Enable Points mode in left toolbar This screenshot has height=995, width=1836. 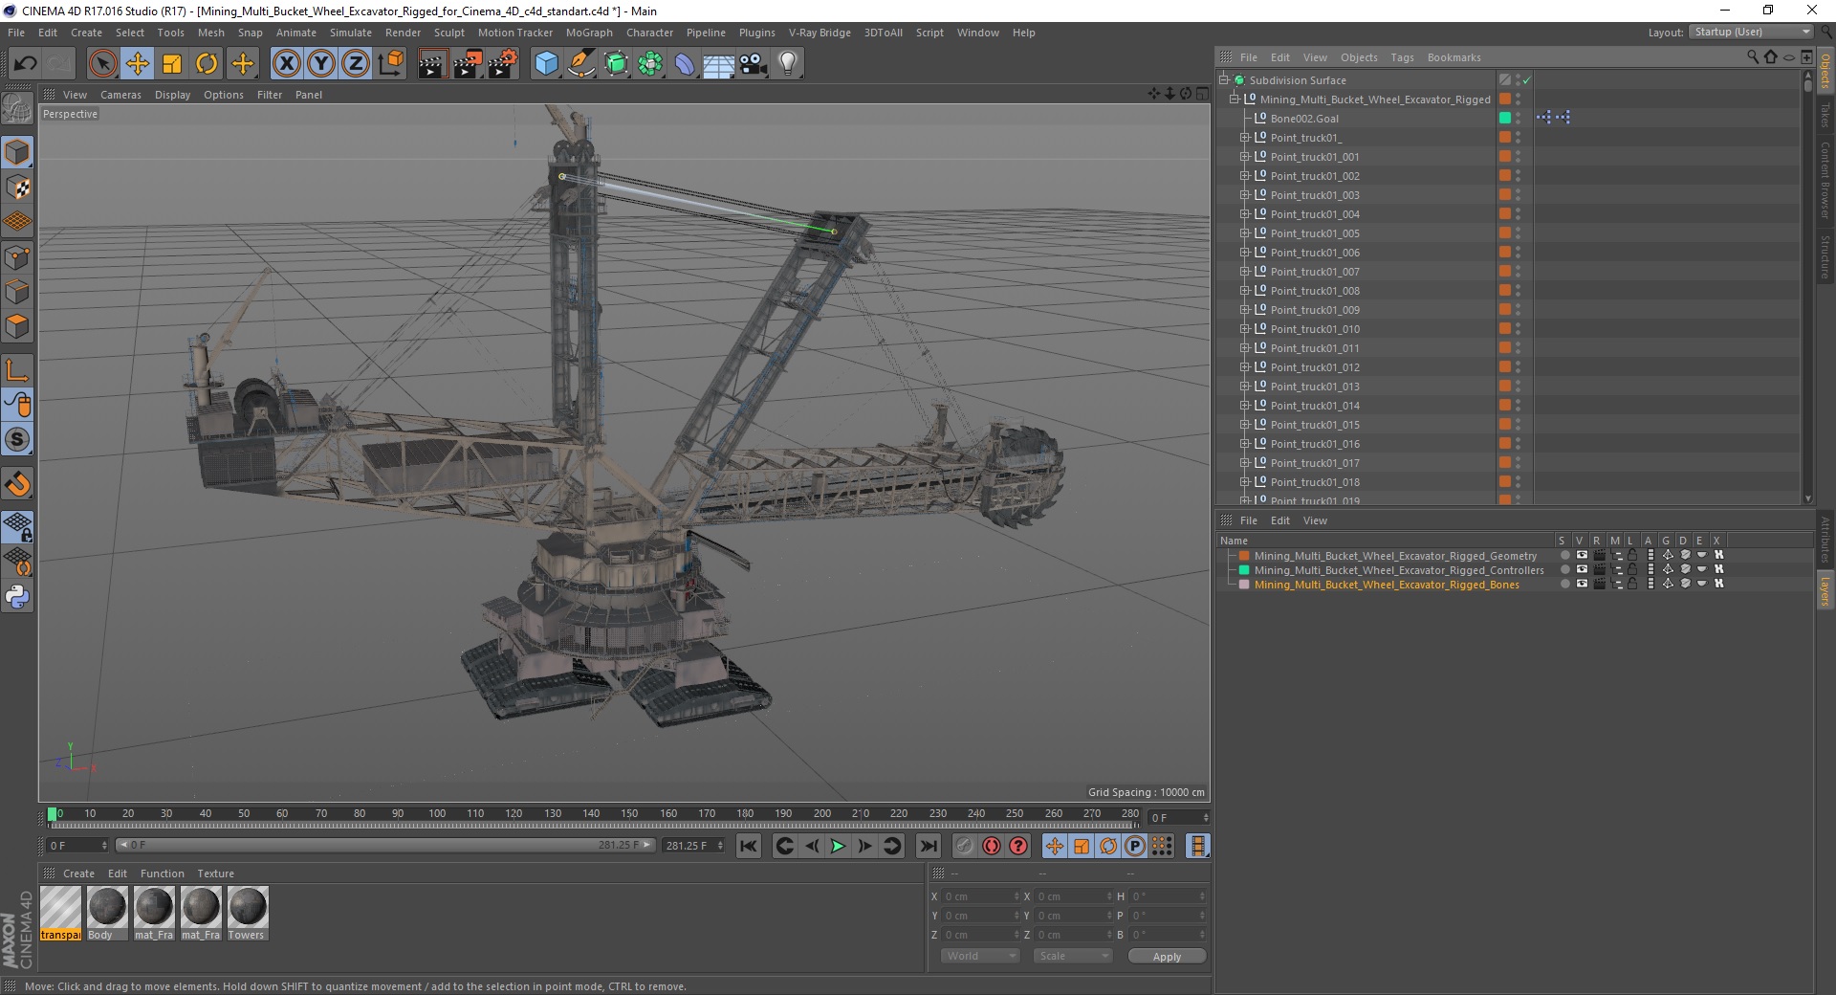pos(17,257)
